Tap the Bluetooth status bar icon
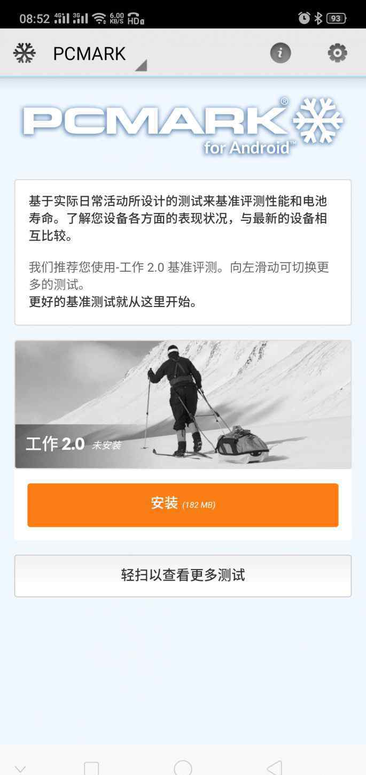This screenshot has height=775, width=366. pyautogui.click(x=318, y=18)
